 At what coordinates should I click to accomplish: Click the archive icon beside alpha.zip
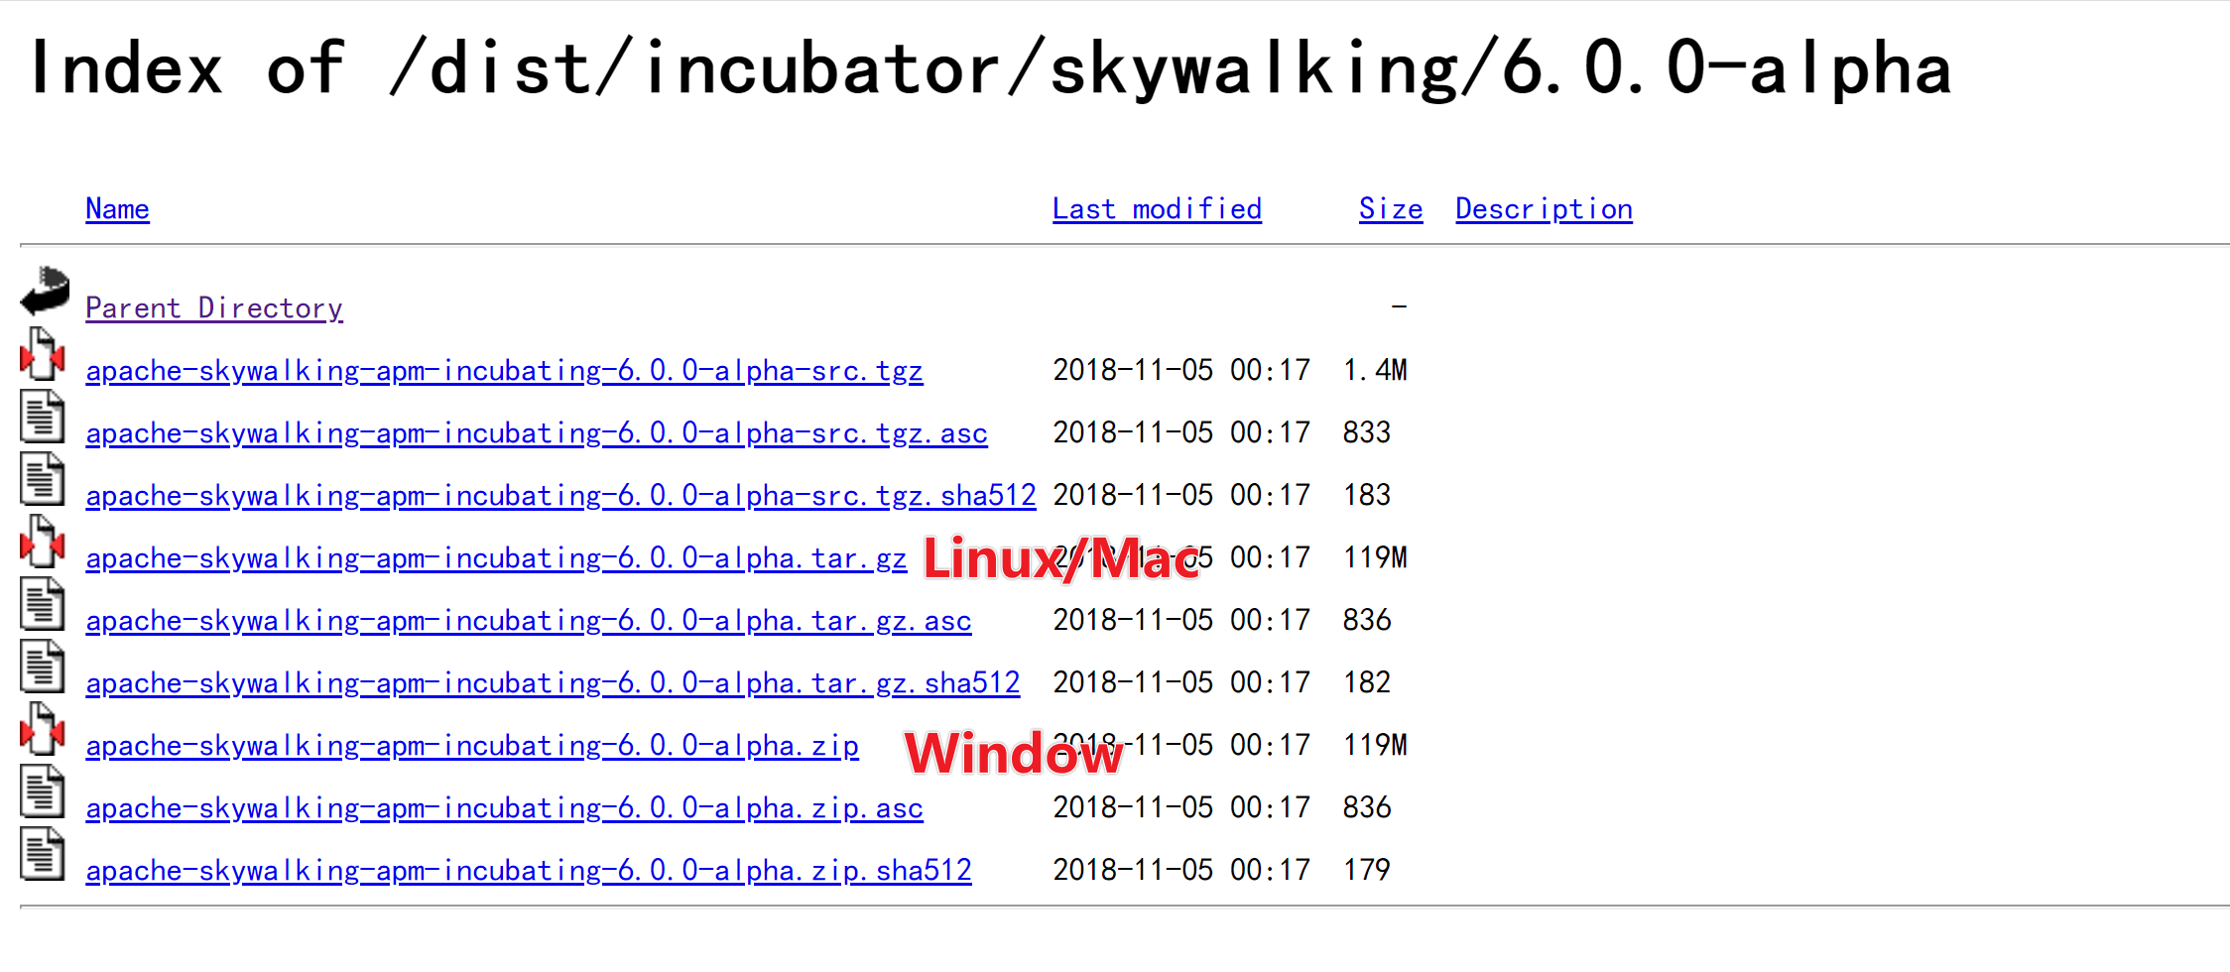(x=43, y=729)
